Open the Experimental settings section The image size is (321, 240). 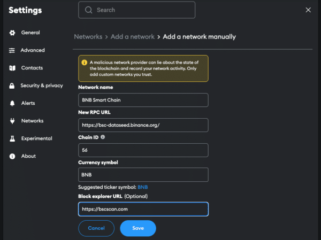tap(36, 138)
